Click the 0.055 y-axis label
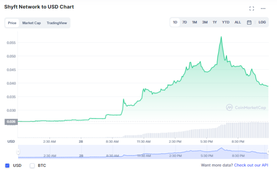 click(x=11, y=43)
